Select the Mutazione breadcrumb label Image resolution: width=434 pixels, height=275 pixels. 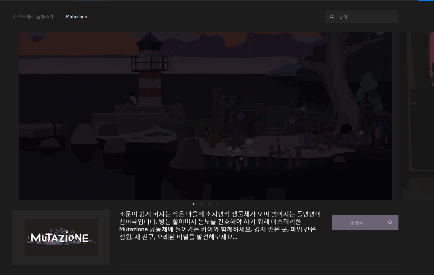point(76,17)
